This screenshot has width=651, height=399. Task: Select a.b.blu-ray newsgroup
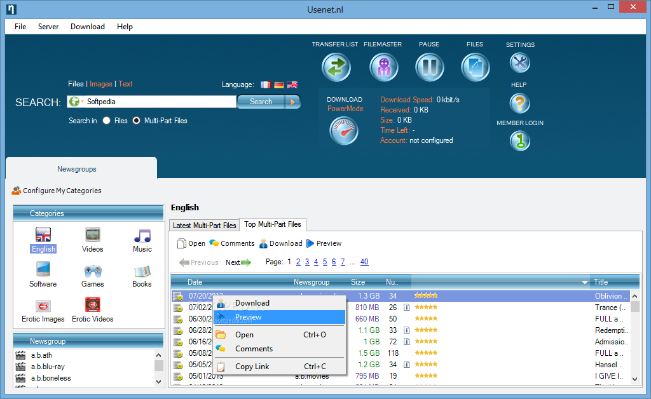pyautogui.click(x=48, y=367)
